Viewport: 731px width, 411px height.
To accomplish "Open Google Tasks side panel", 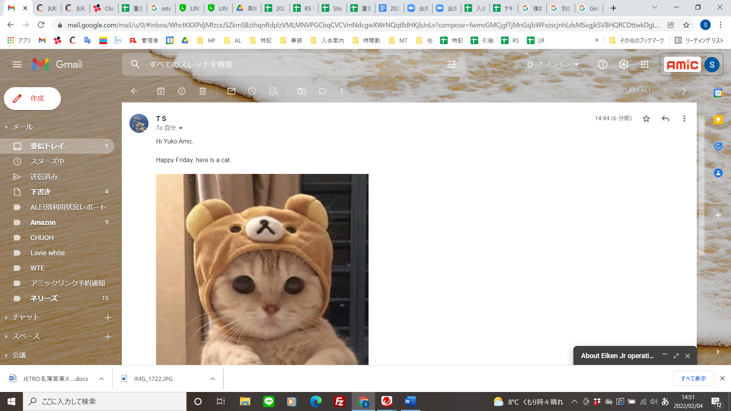I will [718, 146].
